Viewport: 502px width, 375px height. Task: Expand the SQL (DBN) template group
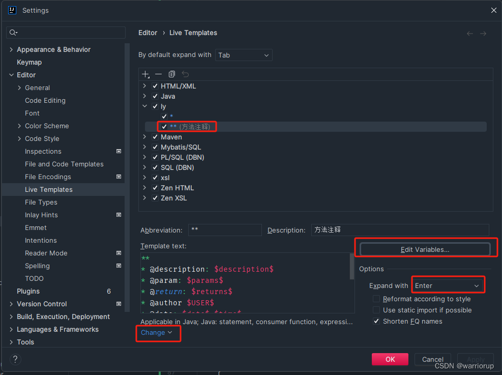click(x=144, y=167)
